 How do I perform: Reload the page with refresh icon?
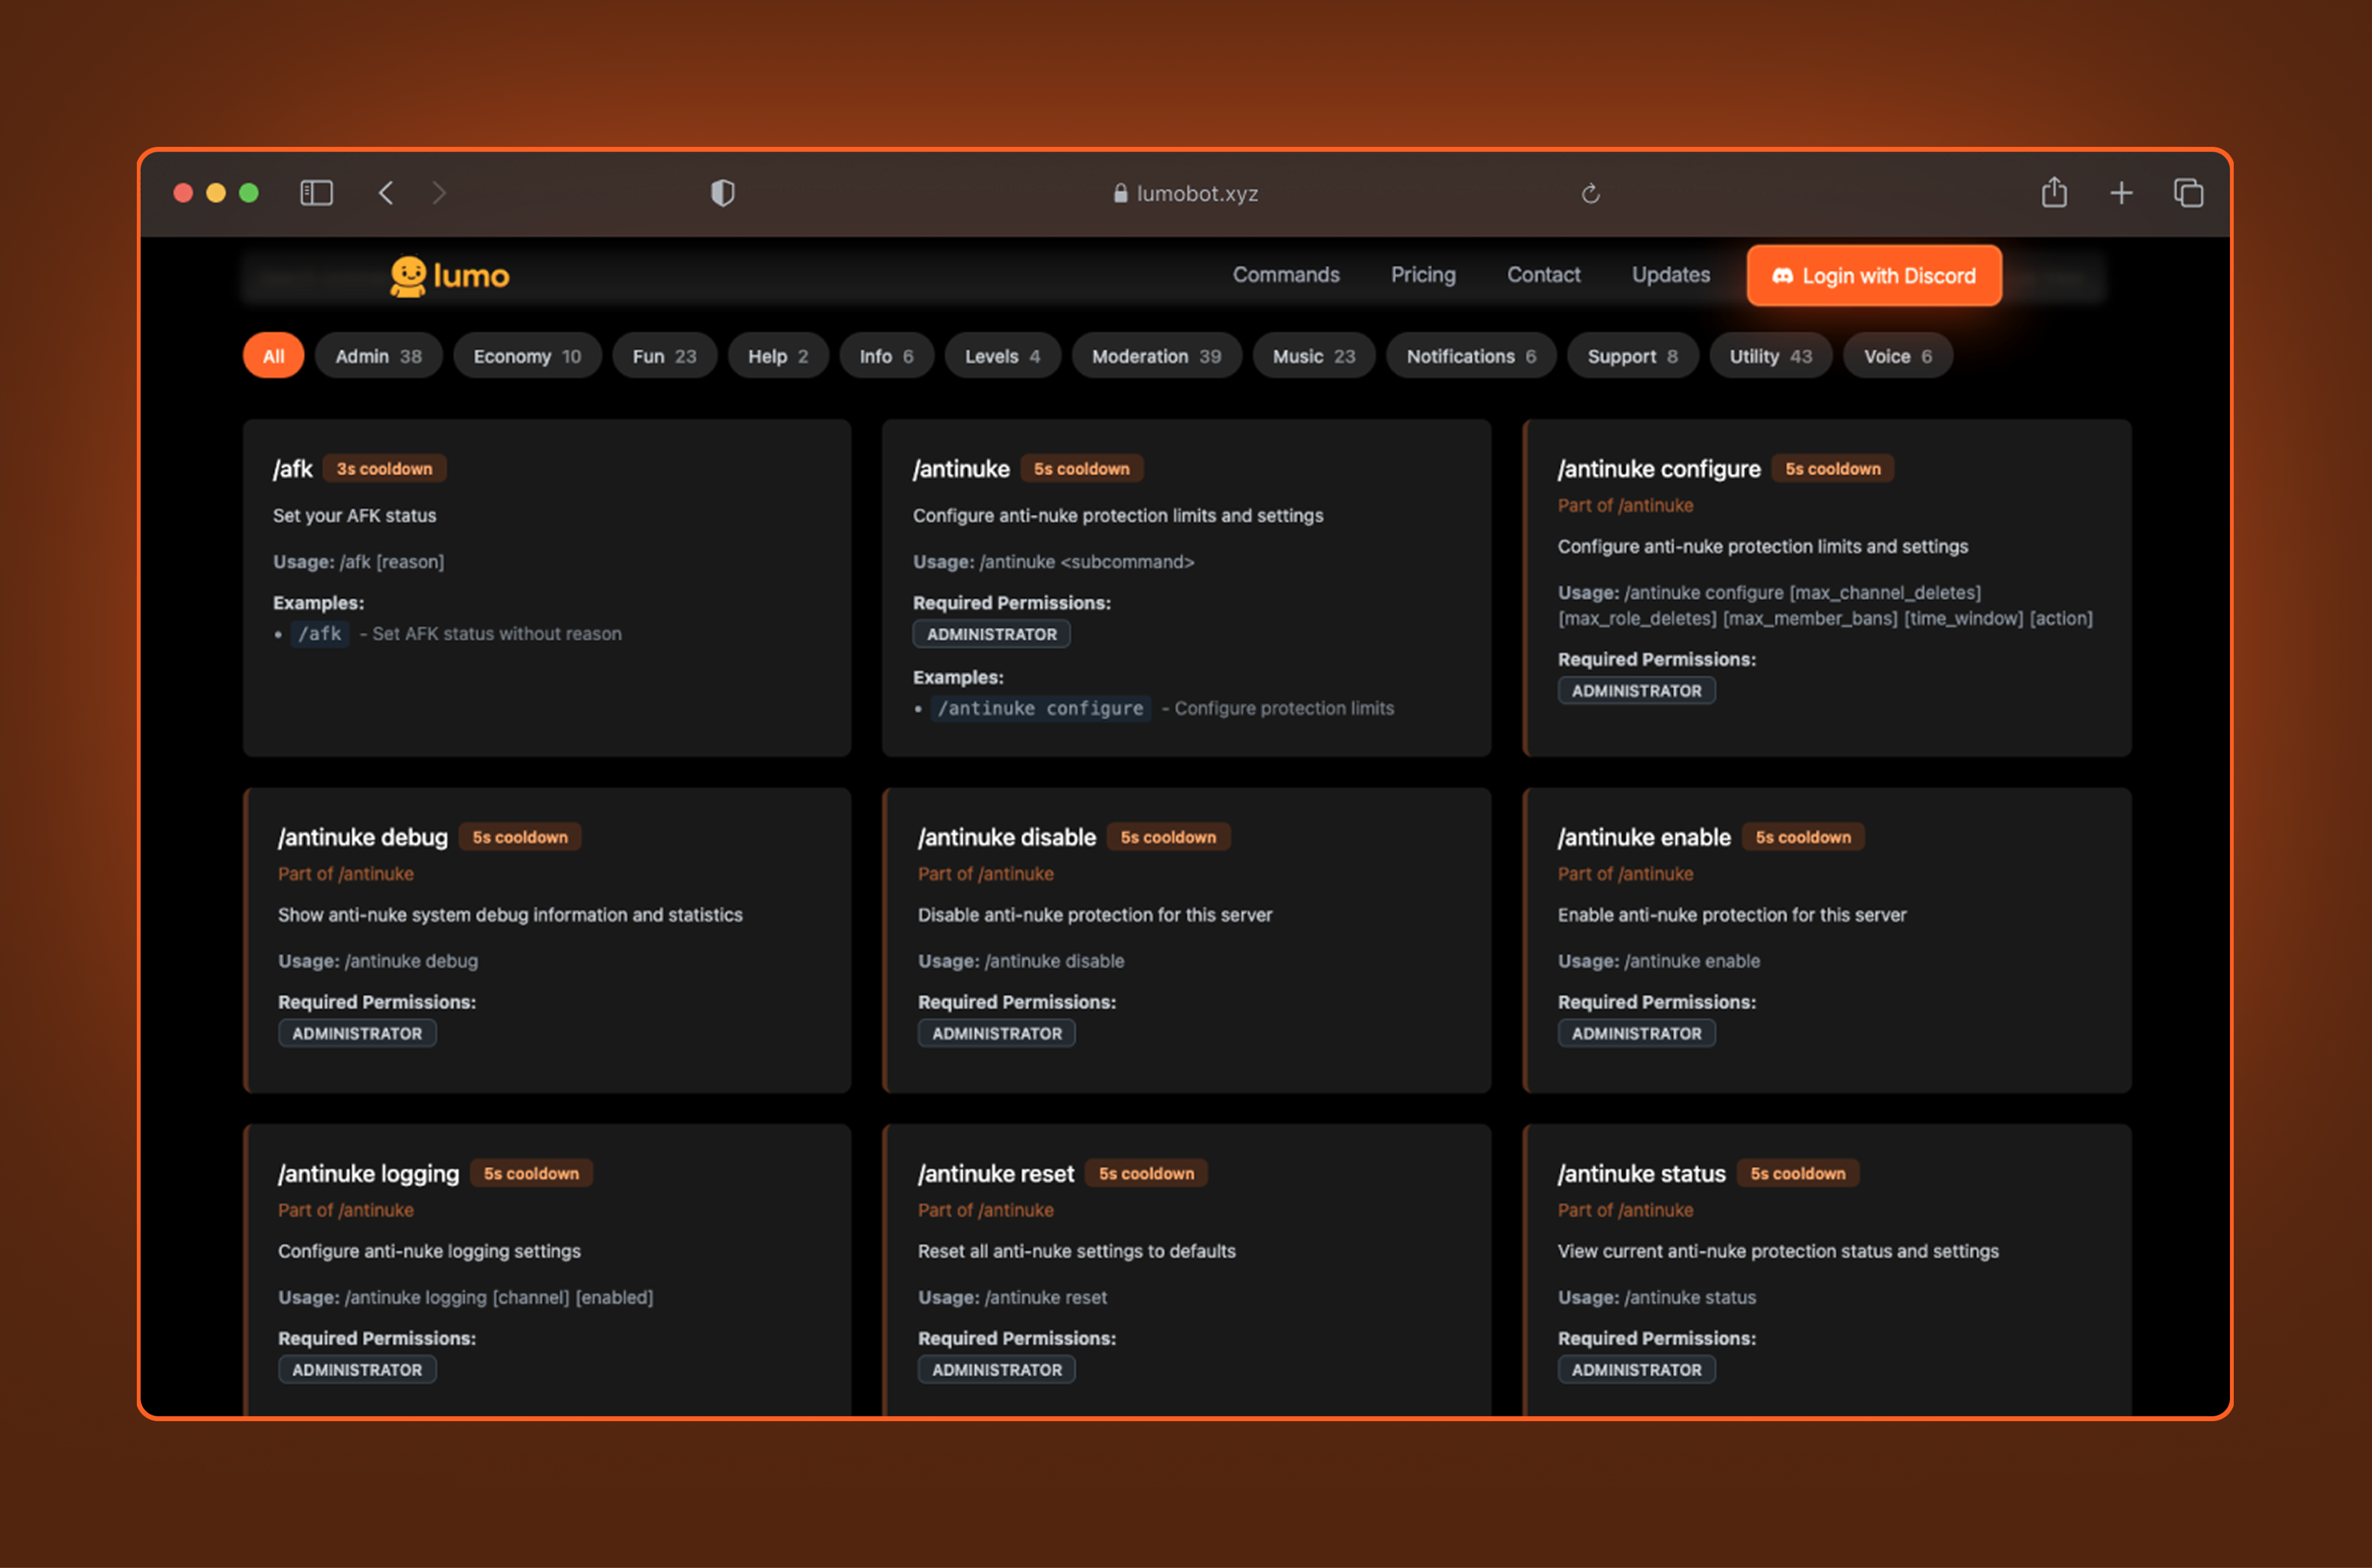(x=1590, y=193)
